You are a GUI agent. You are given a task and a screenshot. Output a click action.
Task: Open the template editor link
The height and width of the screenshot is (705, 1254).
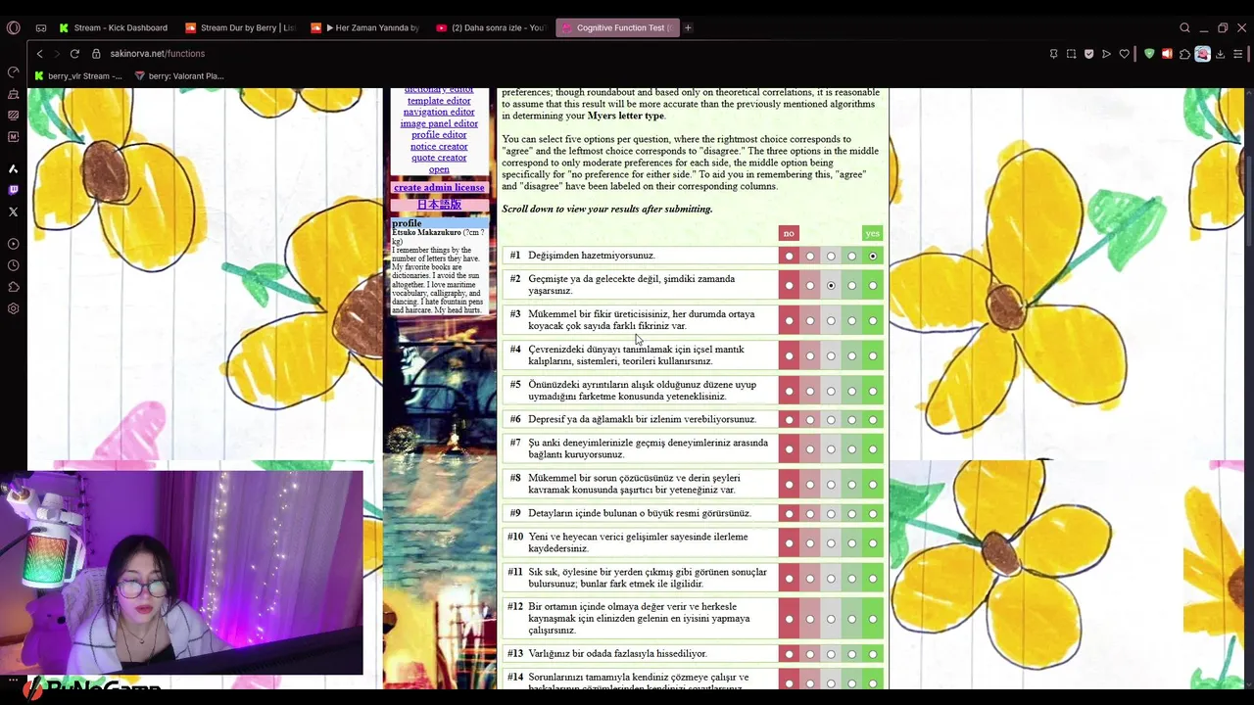point(439,101)
